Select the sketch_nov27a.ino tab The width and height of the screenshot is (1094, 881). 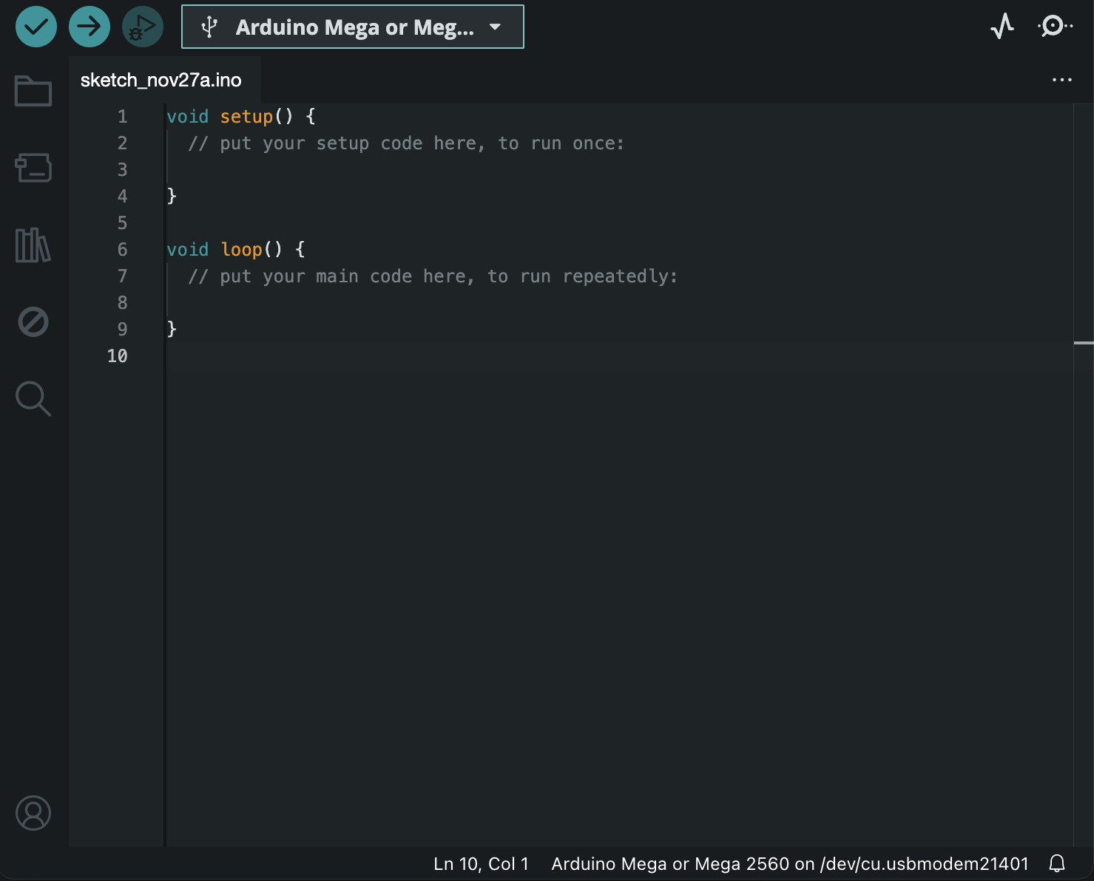point(161,80)
